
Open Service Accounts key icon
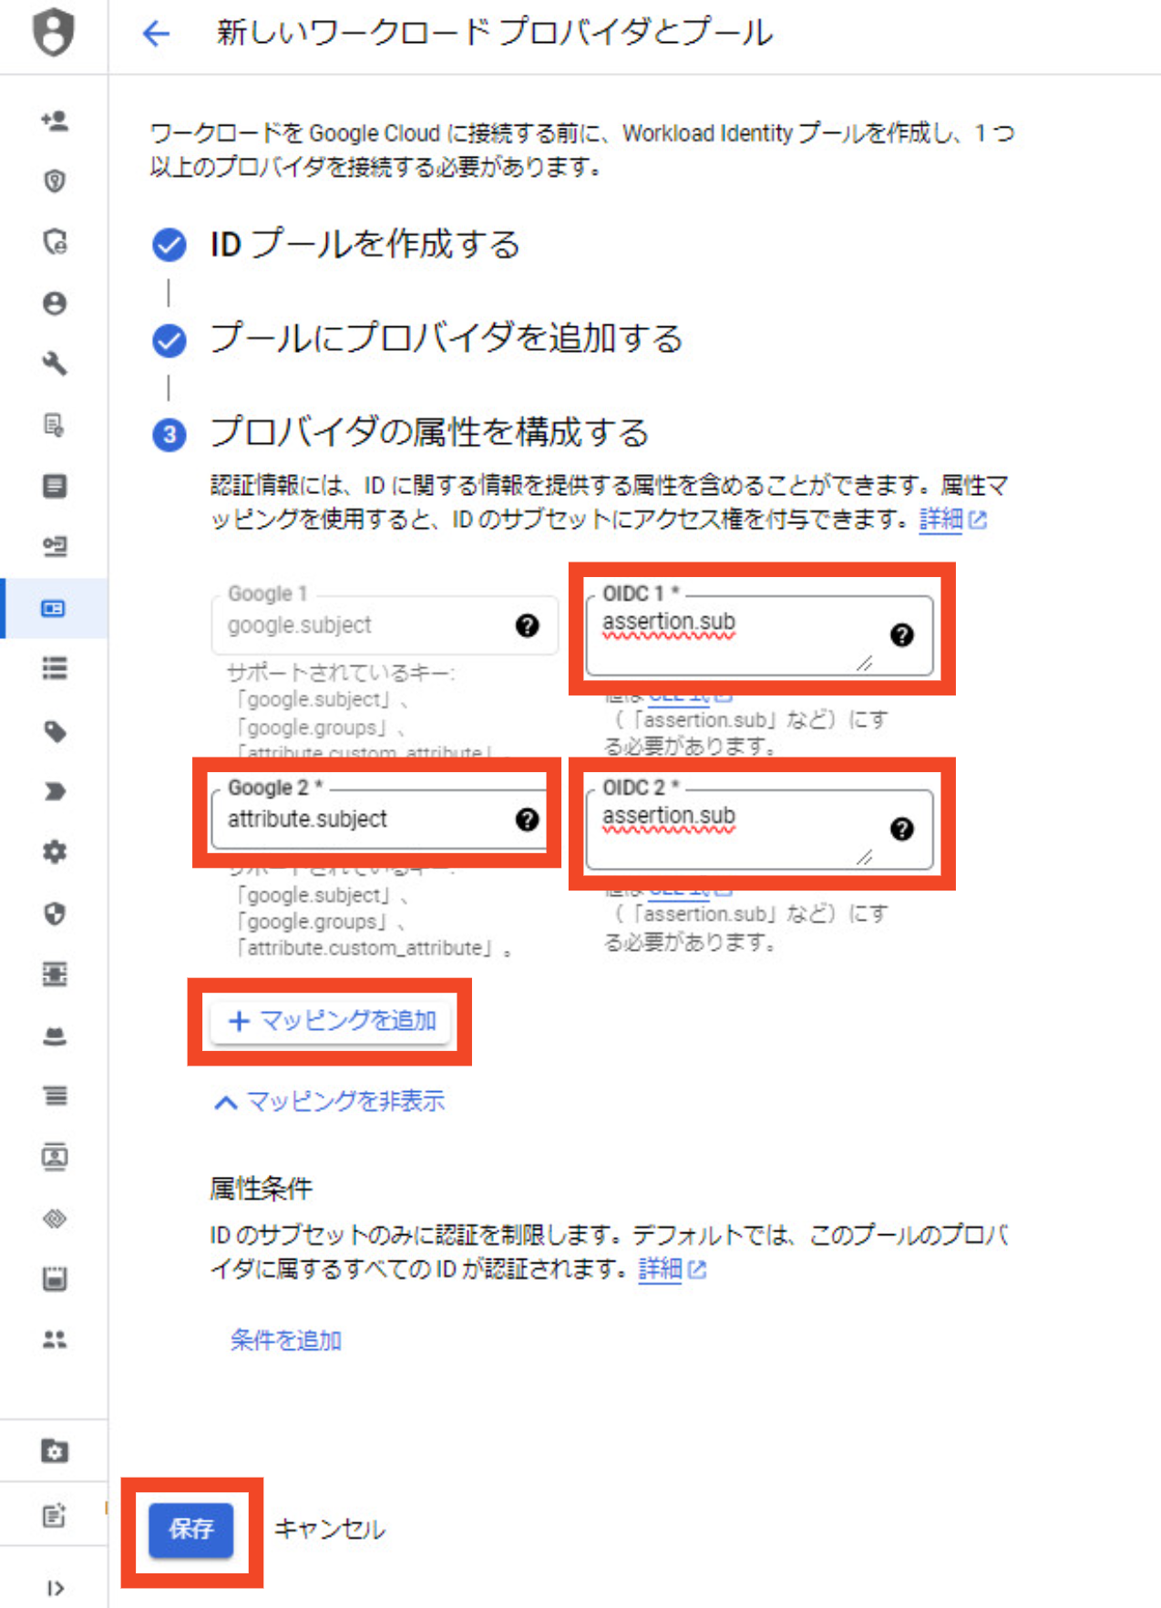click(55, 546)
